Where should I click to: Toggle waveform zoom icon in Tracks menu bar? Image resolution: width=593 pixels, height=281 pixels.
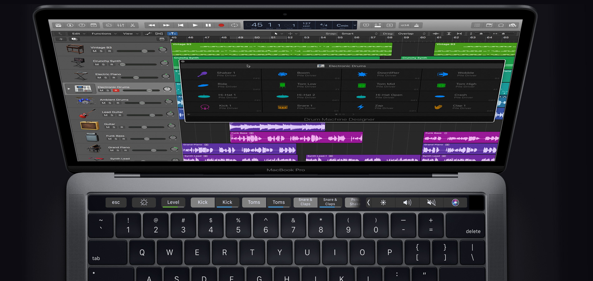(436, 33)
